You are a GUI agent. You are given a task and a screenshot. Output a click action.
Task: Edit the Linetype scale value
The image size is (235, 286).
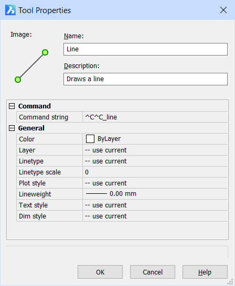(155, 172)
